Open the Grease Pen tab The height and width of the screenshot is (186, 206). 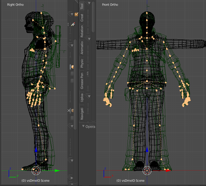82,81
